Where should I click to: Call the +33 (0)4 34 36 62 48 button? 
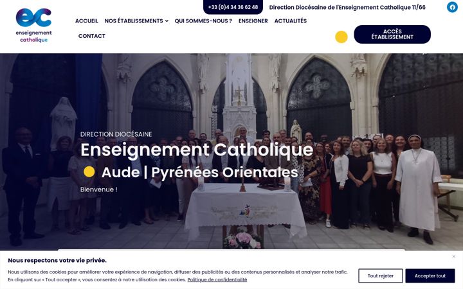233,7
